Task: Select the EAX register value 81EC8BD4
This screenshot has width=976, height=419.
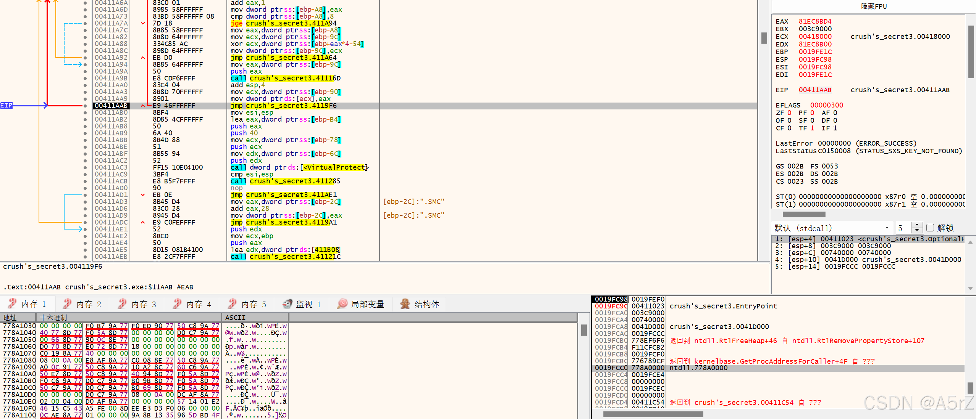Action: click(x=815, y=21)
